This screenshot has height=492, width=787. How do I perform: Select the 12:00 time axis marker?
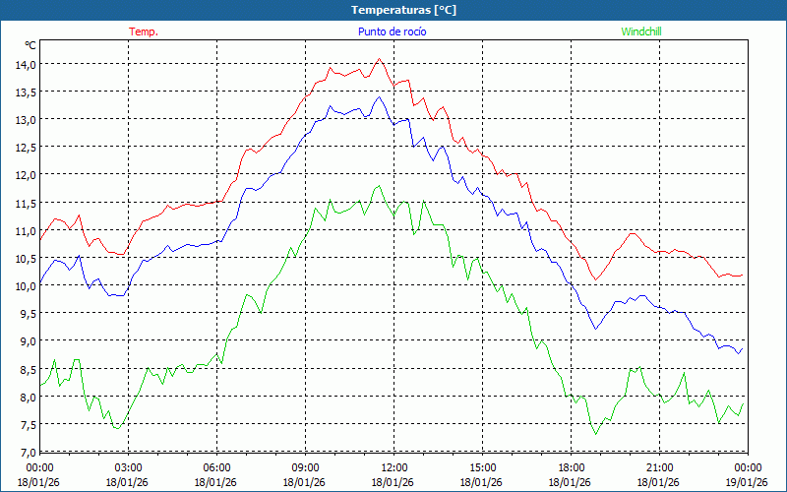393,467
